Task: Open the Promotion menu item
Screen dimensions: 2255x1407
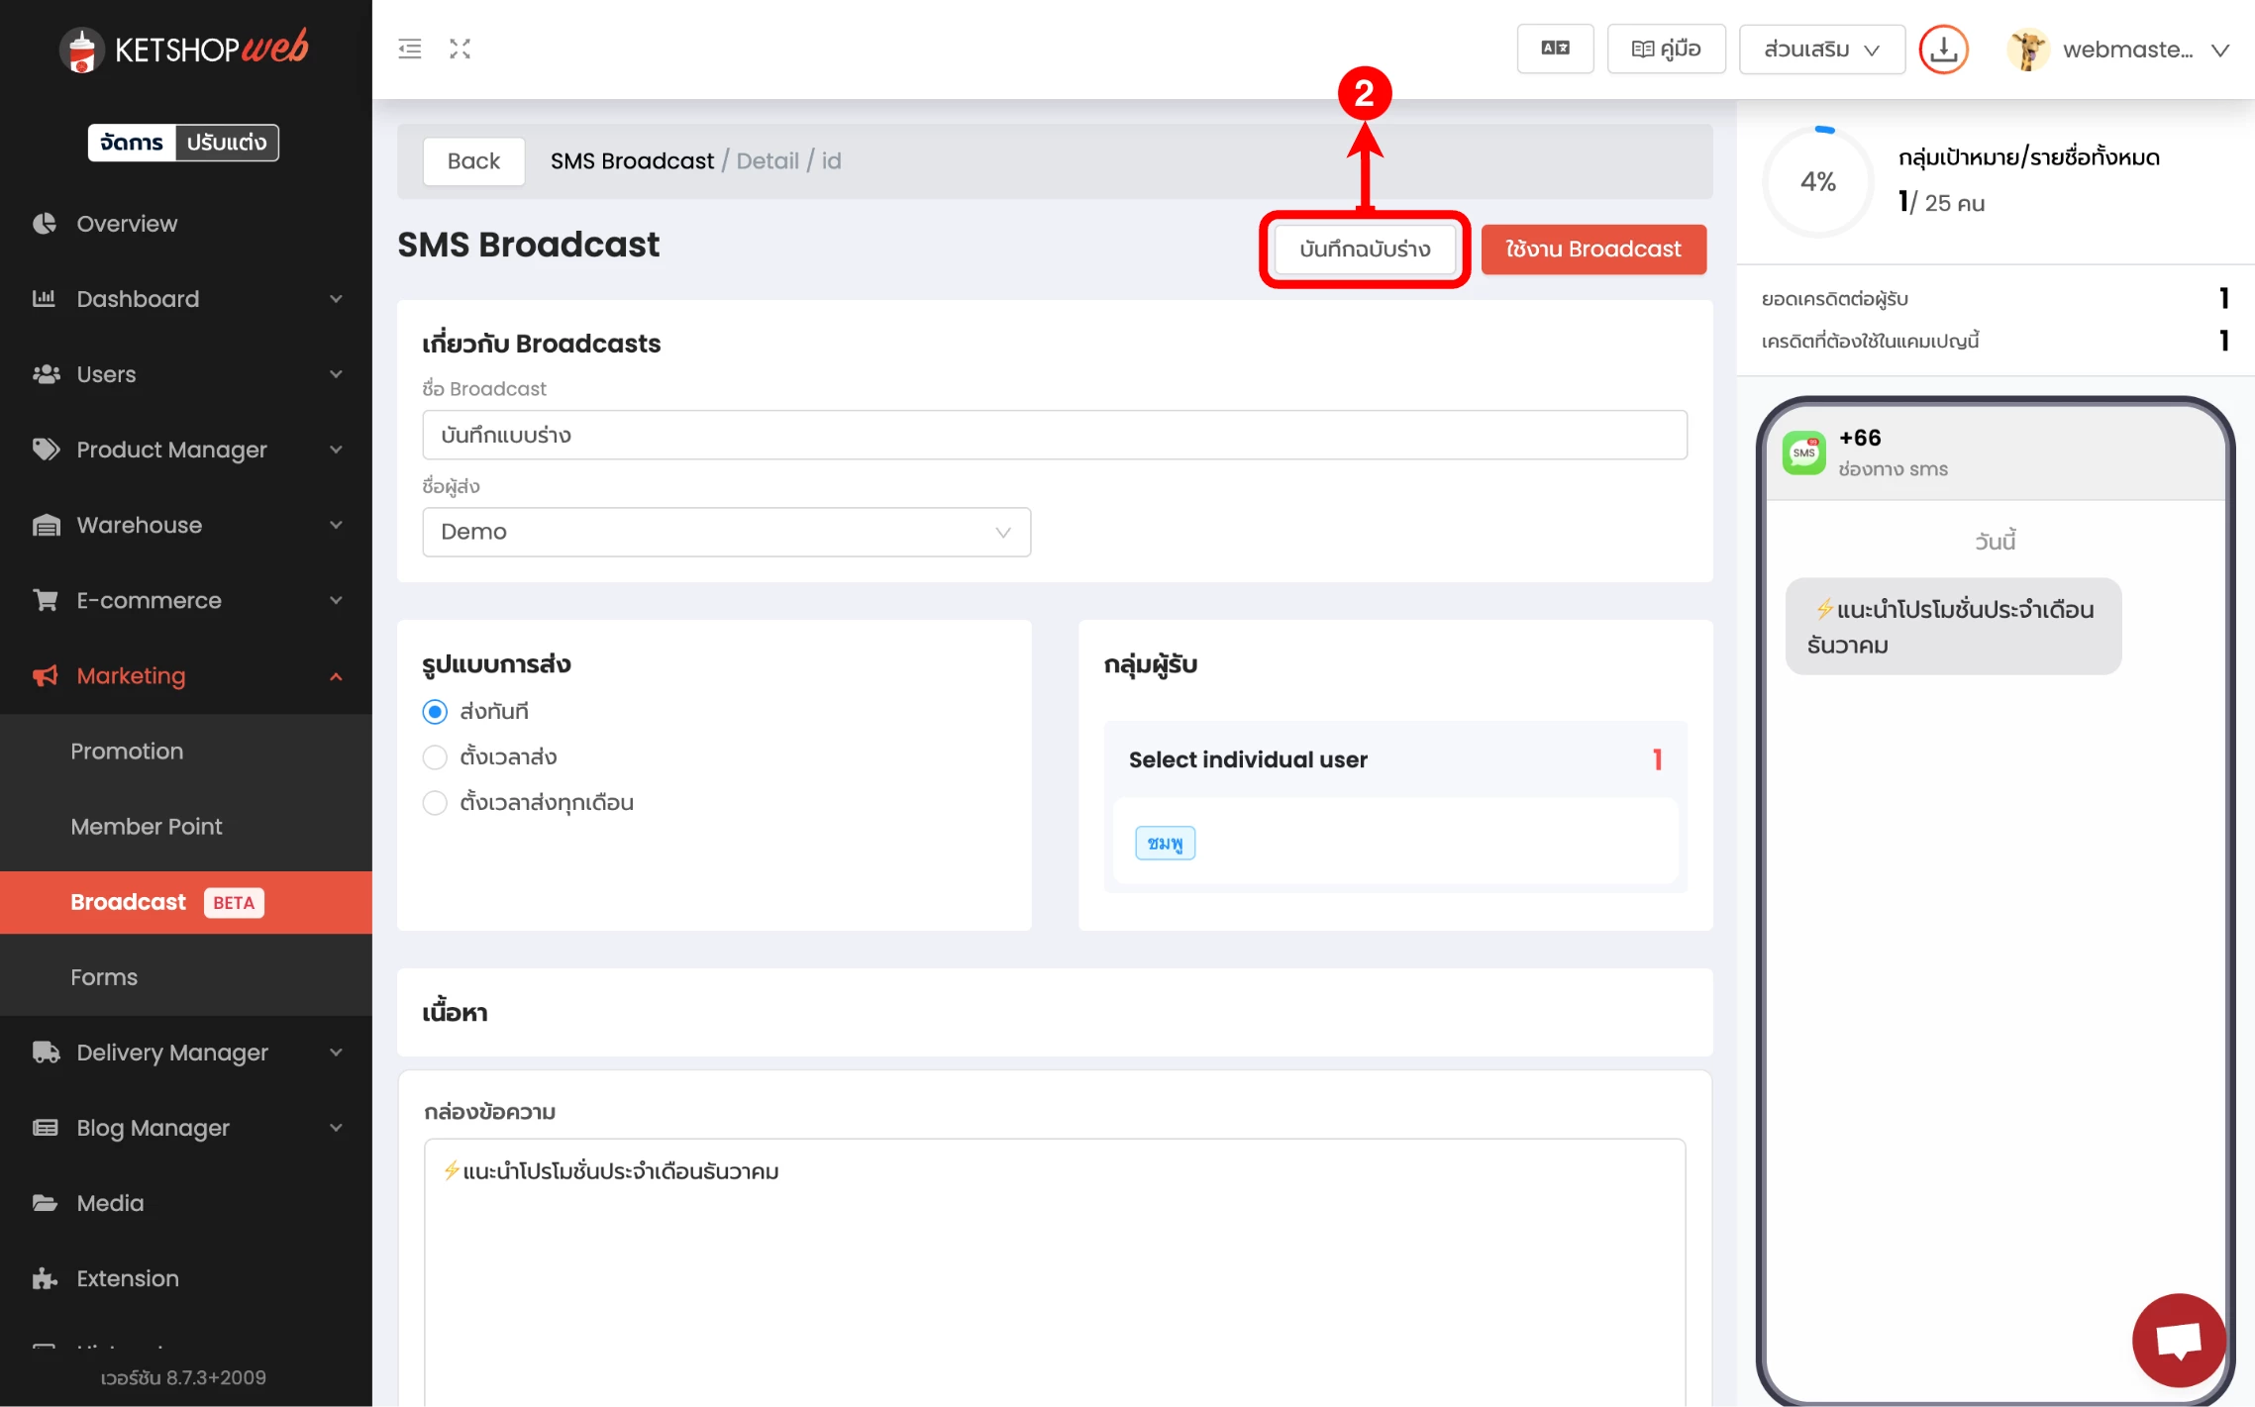Action: pyautogui.click(x=127, y=752)
